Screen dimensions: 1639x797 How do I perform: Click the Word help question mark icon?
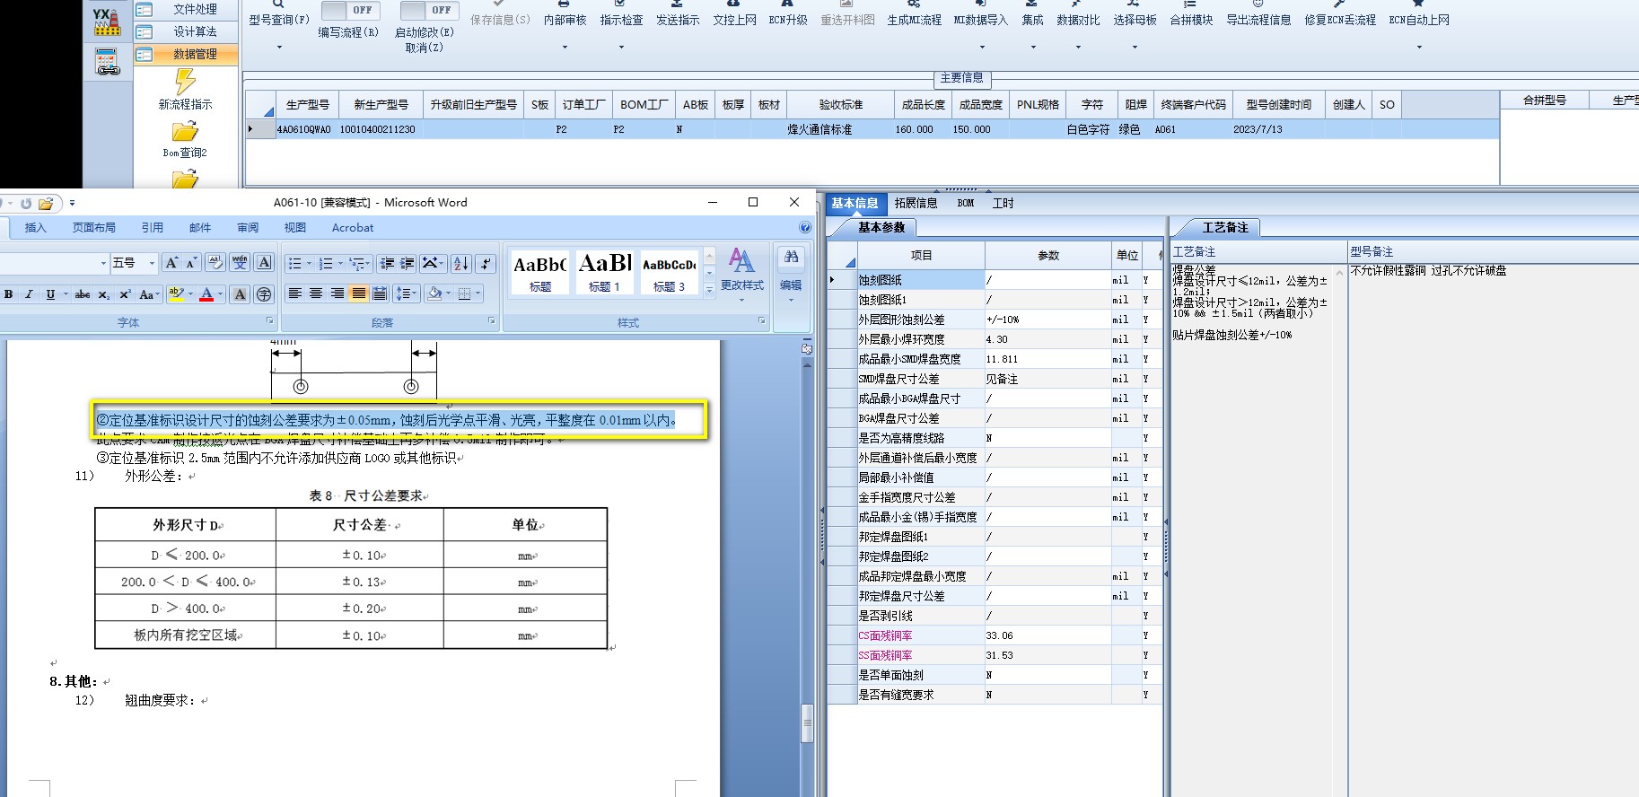[x=805, y=228]
